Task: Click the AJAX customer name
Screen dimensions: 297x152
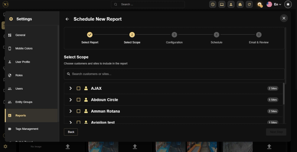Action: [96, 88]
